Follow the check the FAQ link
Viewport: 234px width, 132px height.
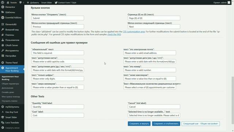coord(114,34)
